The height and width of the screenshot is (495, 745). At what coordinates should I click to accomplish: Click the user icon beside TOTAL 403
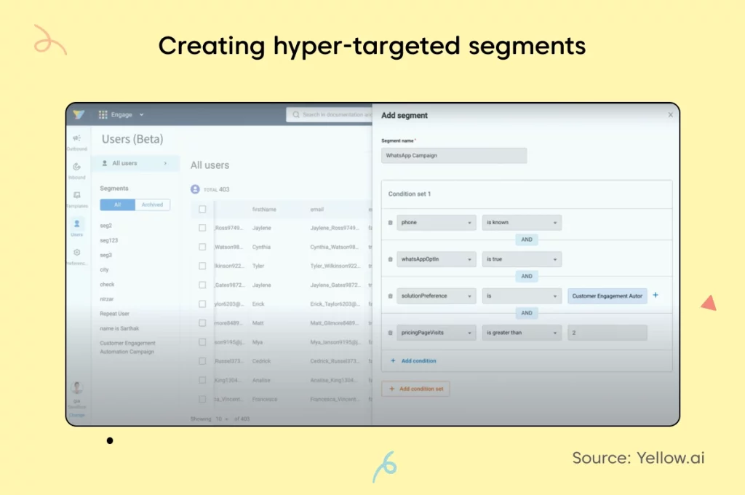(195, 189)
